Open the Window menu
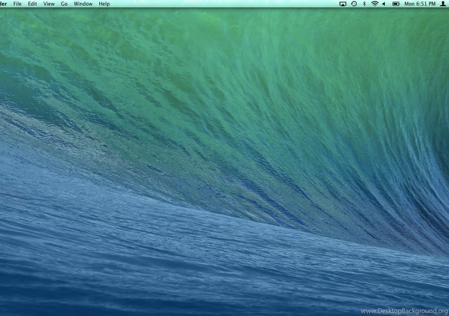The width and height of the screenshot is (449, 316). 83,4
